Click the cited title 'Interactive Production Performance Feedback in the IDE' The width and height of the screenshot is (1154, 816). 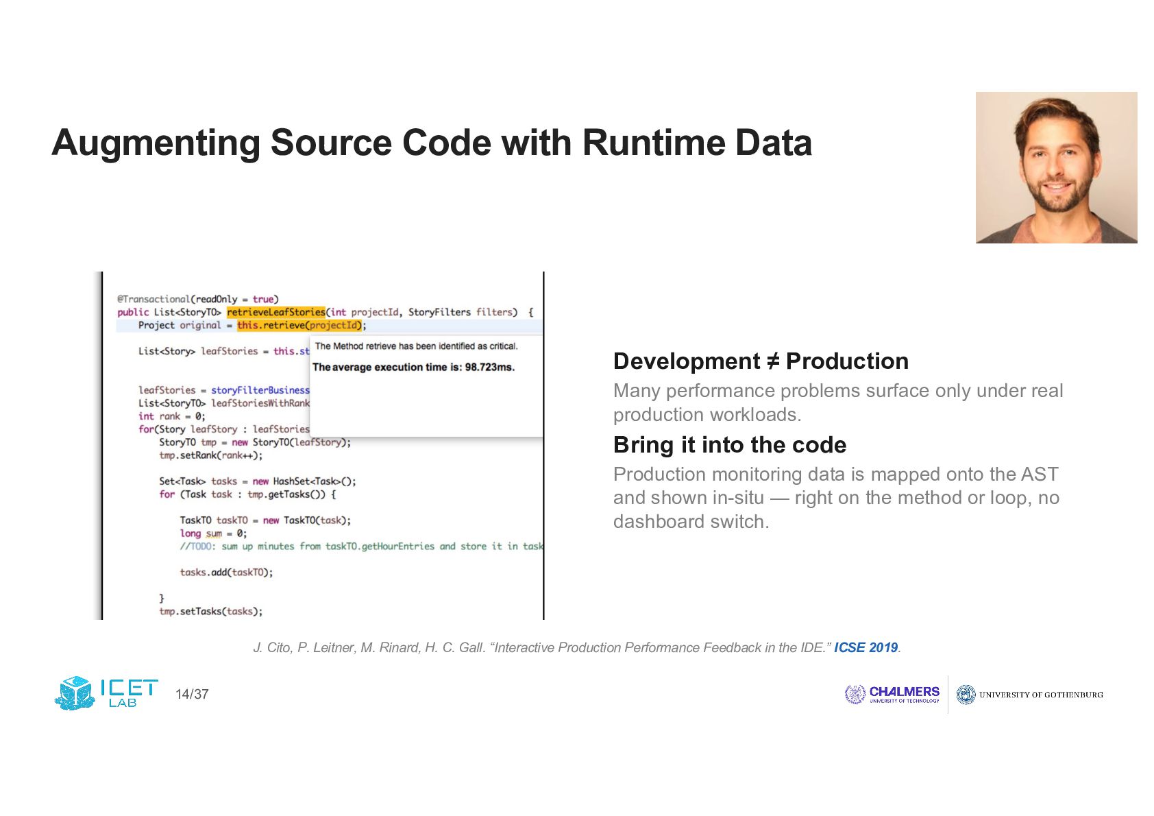pyautogui.click(x=660, y=648)
